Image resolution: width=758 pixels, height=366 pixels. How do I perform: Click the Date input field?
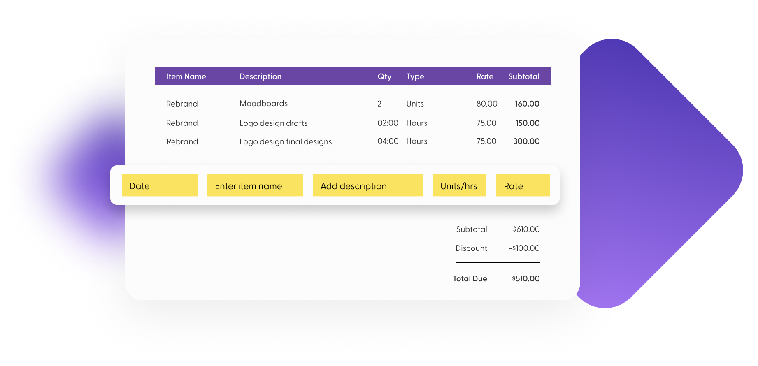[160, 185]
